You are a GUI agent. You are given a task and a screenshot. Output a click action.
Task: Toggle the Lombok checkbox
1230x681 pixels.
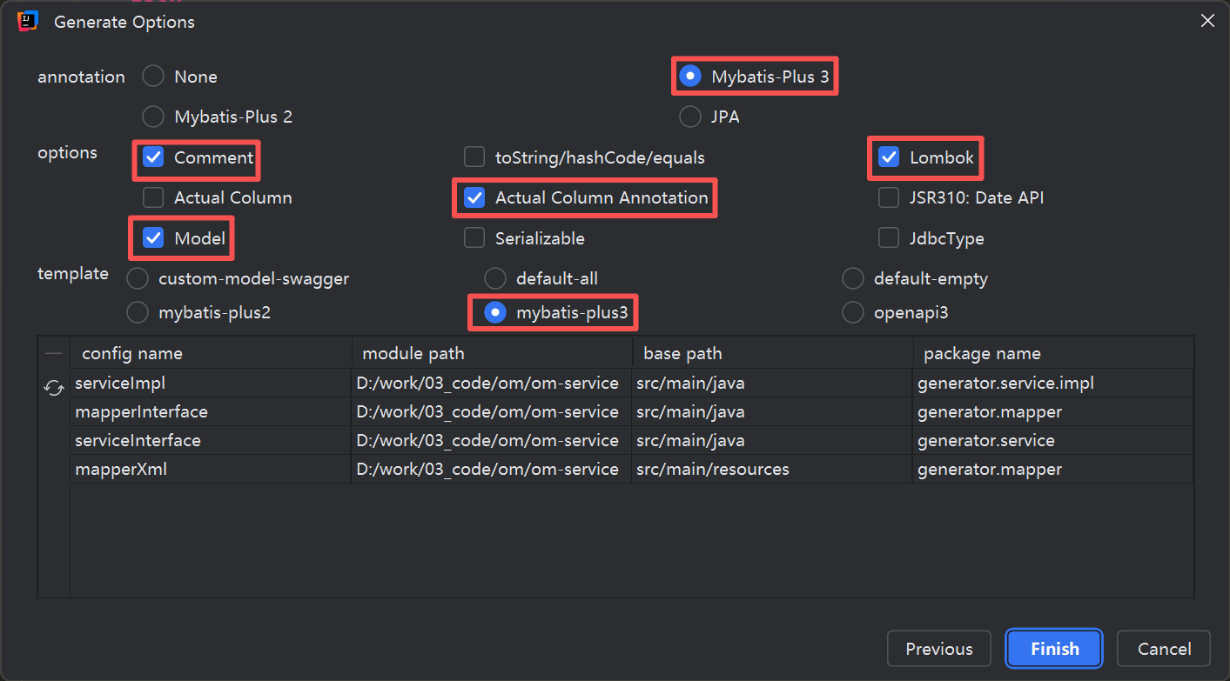pyautogui.click(x=889, y=157)
